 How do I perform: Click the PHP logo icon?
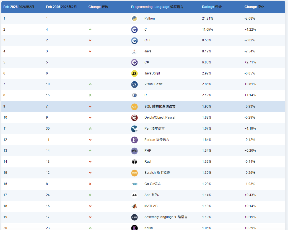[134, 151]
